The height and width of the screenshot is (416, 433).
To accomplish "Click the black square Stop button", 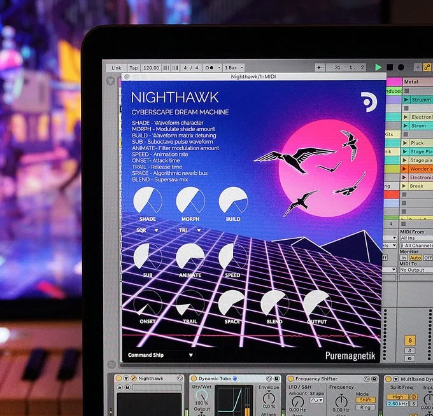I will [390, 67].
